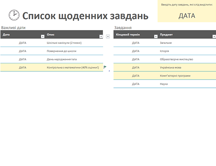Click the ДАТА cell for Шкільні канікули row

click(x=23, y=43)
